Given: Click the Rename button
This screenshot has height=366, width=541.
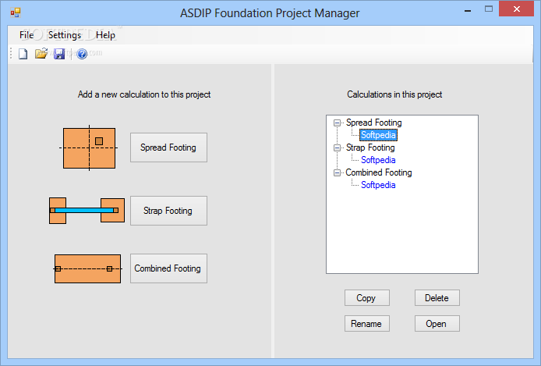Looking at the screenshot, I should [x=366, y=324].
